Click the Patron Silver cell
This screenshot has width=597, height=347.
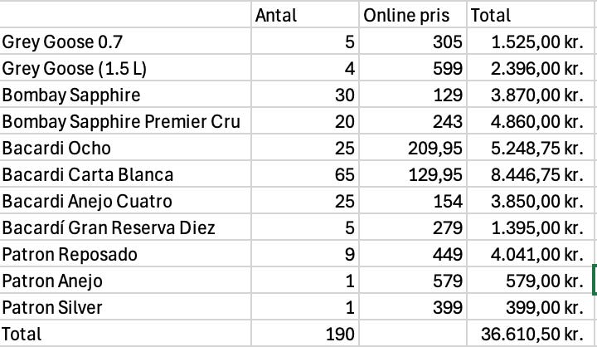[x=124, y=307]
